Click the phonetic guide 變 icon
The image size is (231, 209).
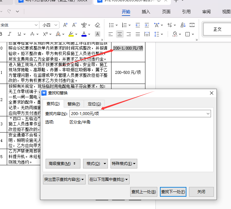click(x=84, y=25)
